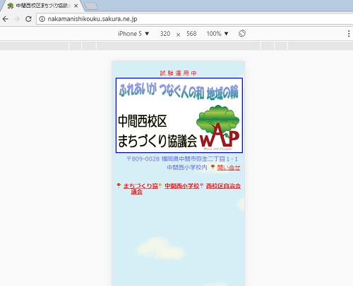Image resolution: width=353 pixels, height=286 pixels.
Task: Click the tree favicon on the tab
Action: 10,6
